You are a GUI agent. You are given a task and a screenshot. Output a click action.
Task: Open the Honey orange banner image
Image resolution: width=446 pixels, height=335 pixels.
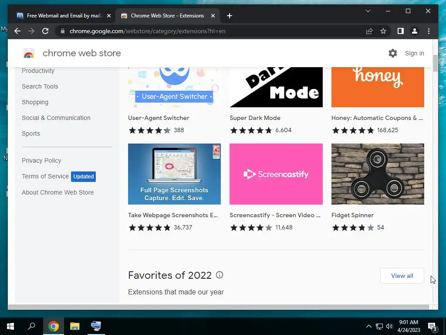point(378,87)
